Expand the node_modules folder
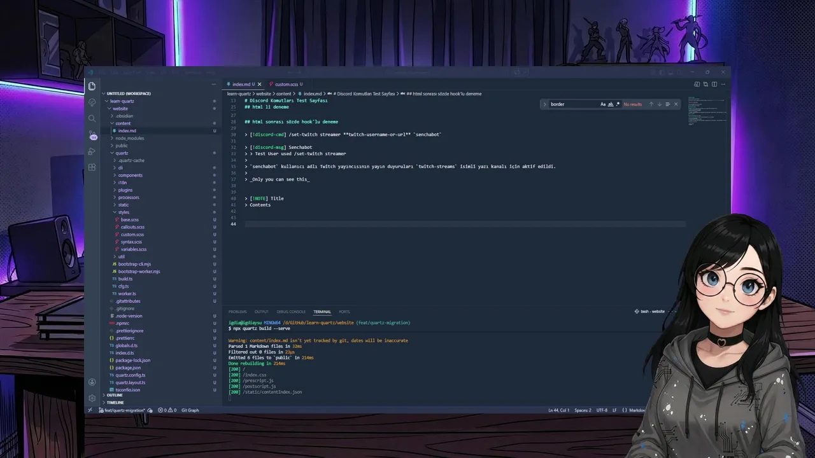 tap(129, 138)
